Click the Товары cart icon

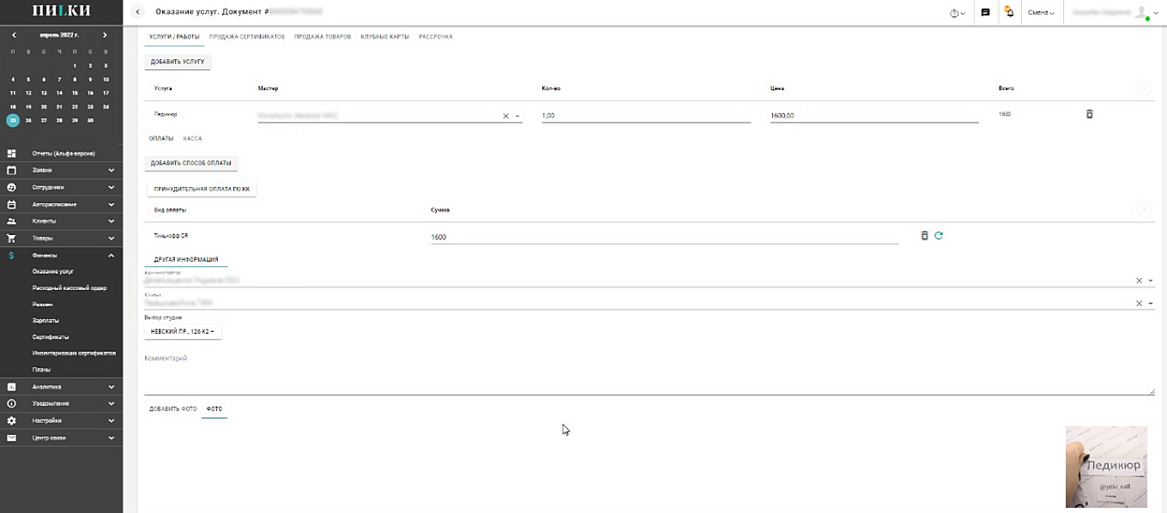click(12, 238)
